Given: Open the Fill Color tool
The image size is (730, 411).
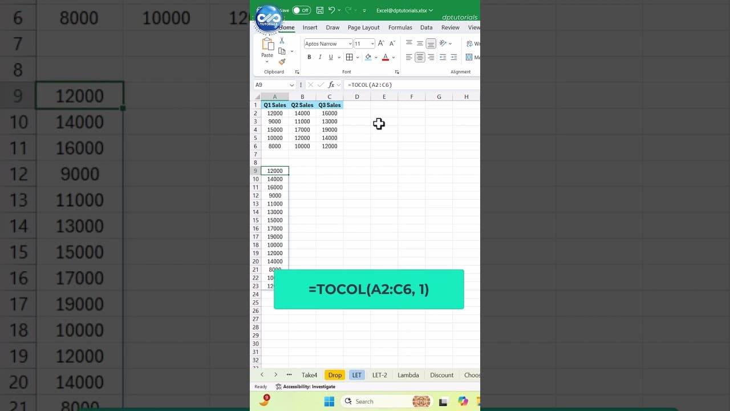Looking at the screenshot, I should (x=368, y=57).
